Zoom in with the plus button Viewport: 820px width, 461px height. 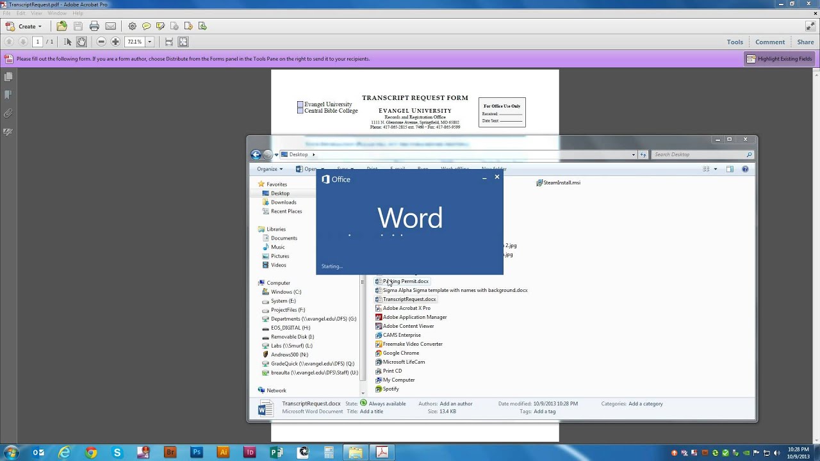click(115, 42)
